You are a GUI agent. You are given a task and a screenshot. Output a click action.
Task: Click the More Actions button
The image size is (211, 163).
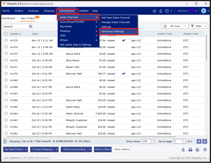tap(122, 149)
